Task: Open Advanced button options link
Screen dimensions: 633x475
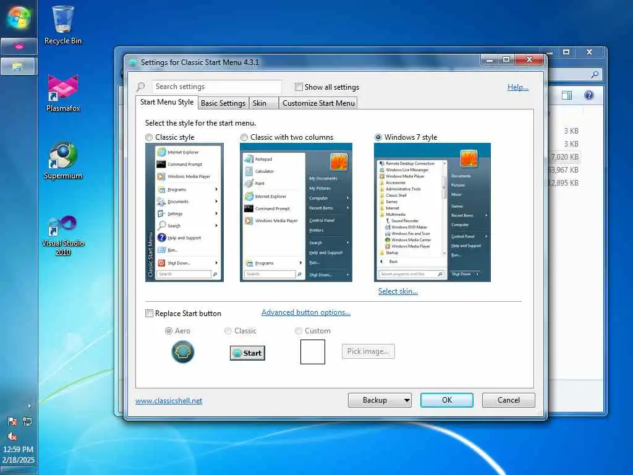Action: tap(306, 312)
